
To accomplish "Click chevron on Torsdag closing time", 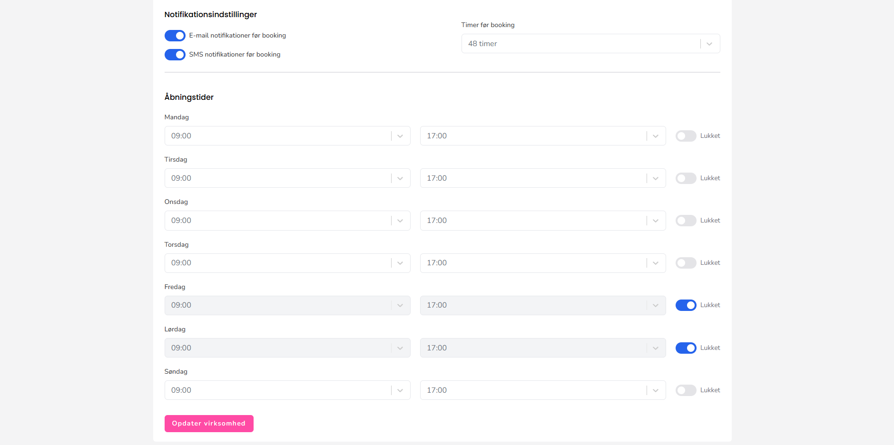I will (x=655, y=263).
